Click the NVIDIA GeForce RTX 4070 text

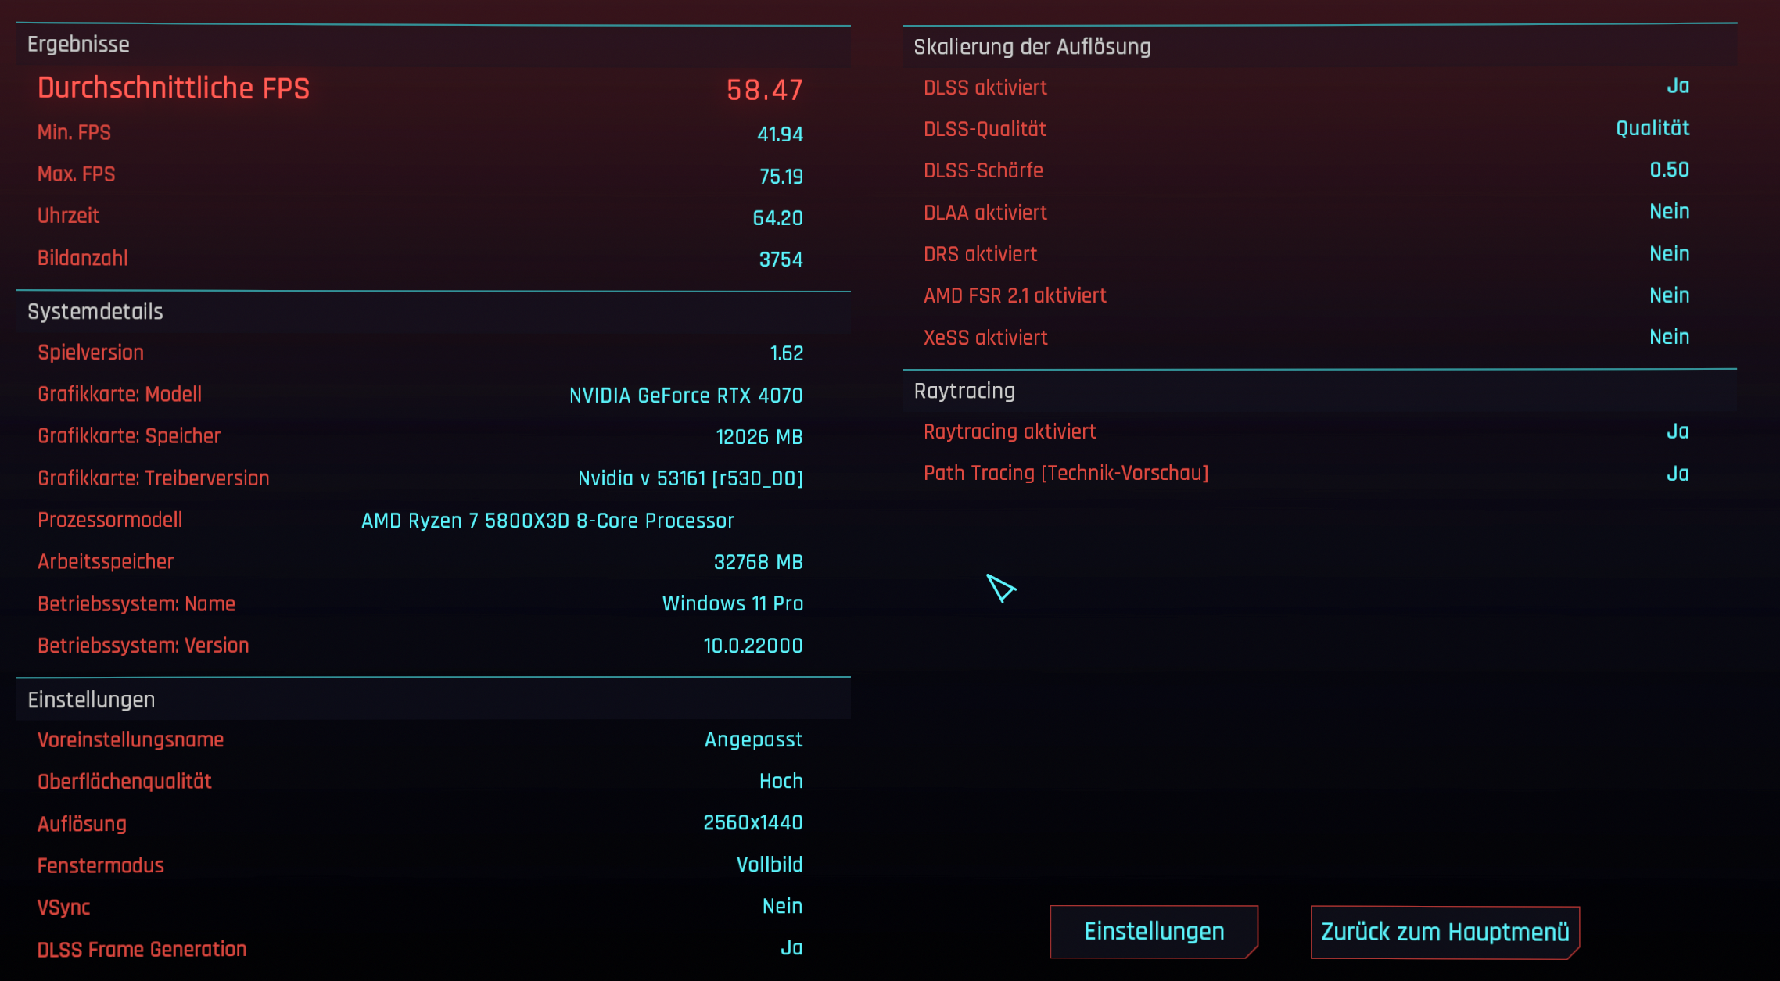click(686, 396)
